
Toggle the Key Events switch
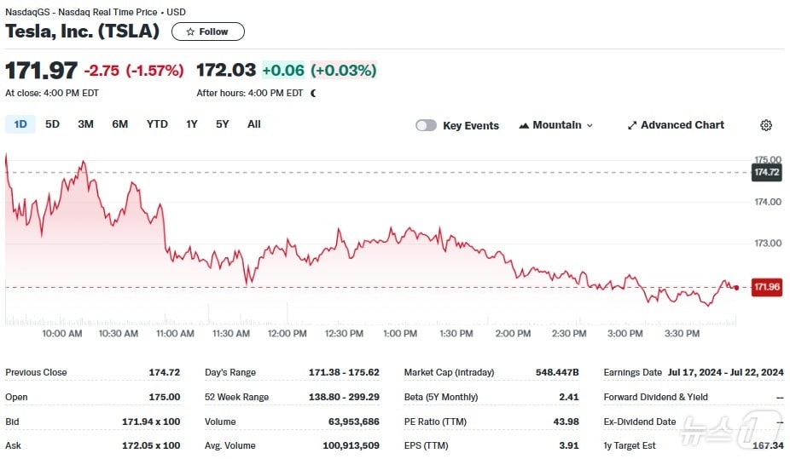[426, 125]
